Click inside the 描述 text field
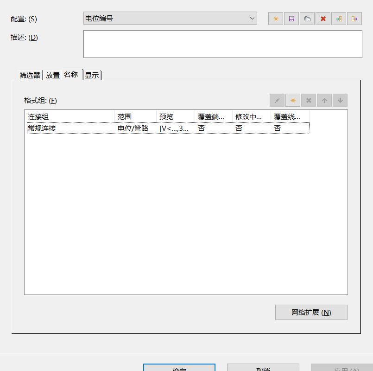The height and width of the screenshot is (371, 373). pyautogui.click(x=222, y=44)
